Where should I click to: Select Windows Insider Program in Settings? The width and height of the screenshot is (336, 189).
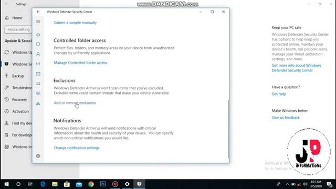(x=18, y=146)
